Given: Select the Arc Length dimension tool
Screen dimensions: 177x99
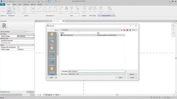Looking at the screenshot, I should click(61, 10).
